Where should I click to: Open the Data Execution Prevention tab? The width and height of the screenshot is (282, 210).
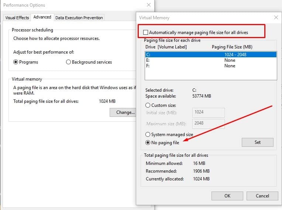pyautogui.click(x=79, y=18)
